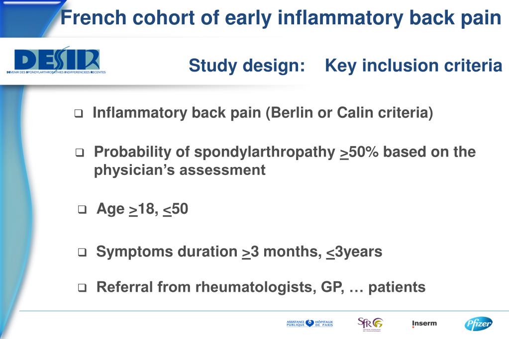
Task: Click the DESIR logo subtitle text
Action: click(56, 72)
